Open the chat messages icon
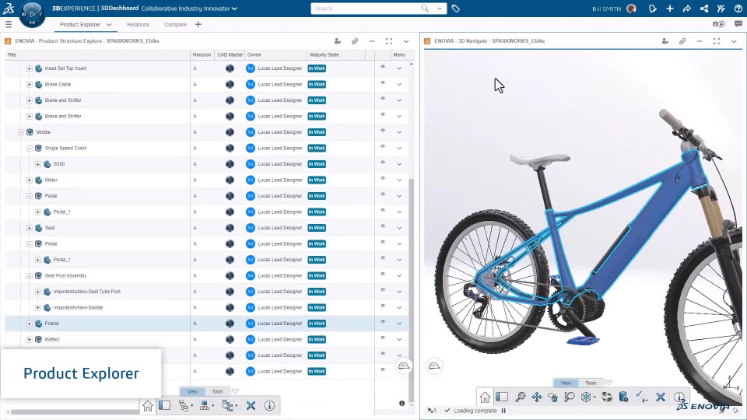This screenshot has width=747, height=420. (x=738, y=24)
